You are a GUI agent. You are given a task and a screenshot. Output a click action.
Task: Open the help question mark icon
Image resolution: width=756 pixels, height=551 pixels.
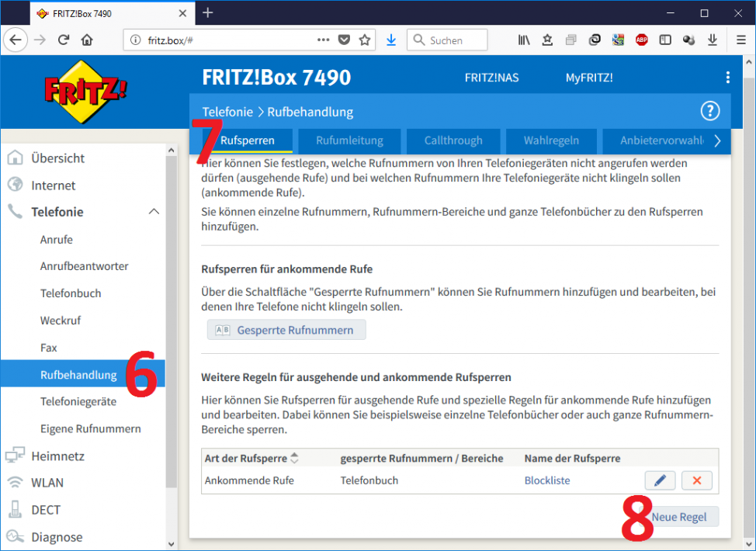tap(709, 111)
